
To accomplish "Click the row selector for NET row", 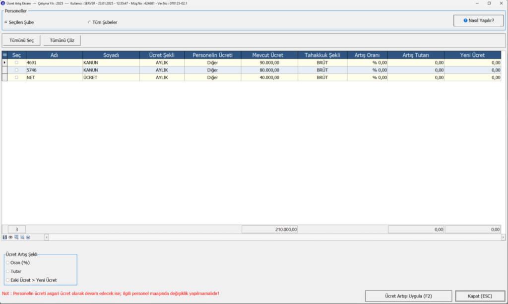I will [x=4, y=77].
